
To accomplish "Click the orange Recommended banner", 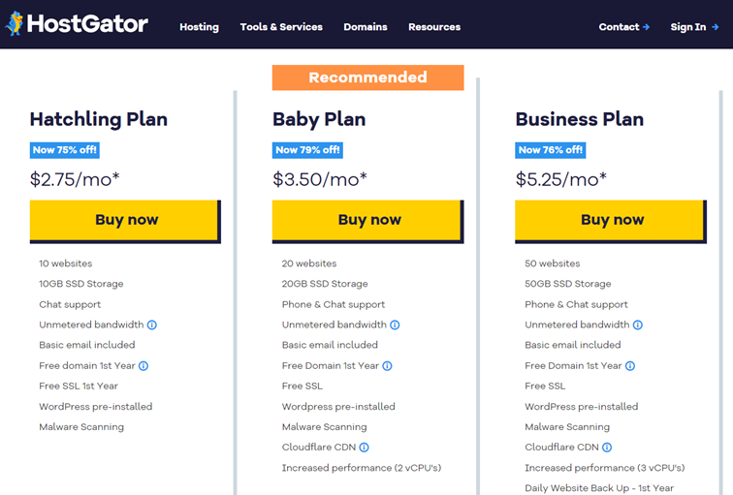I will click(x=367, y=77).
